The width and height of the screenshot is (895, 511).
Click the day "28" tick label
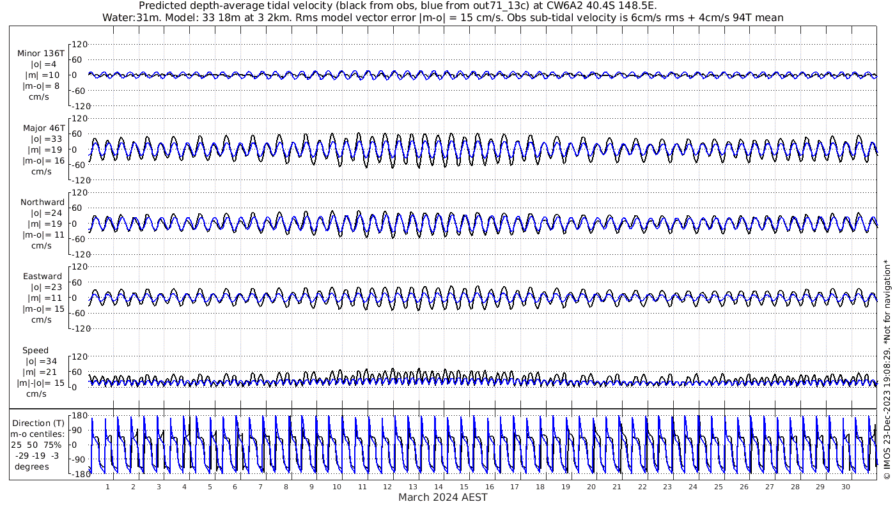795,487
